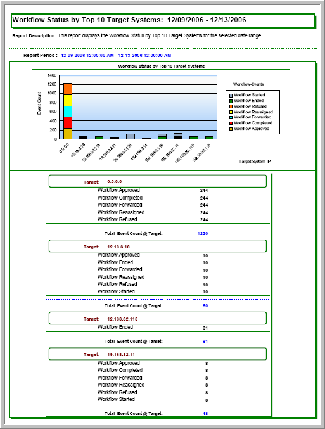
Task: Click the Report Description label
Action: pyautogui.click(x=34, y=36)
